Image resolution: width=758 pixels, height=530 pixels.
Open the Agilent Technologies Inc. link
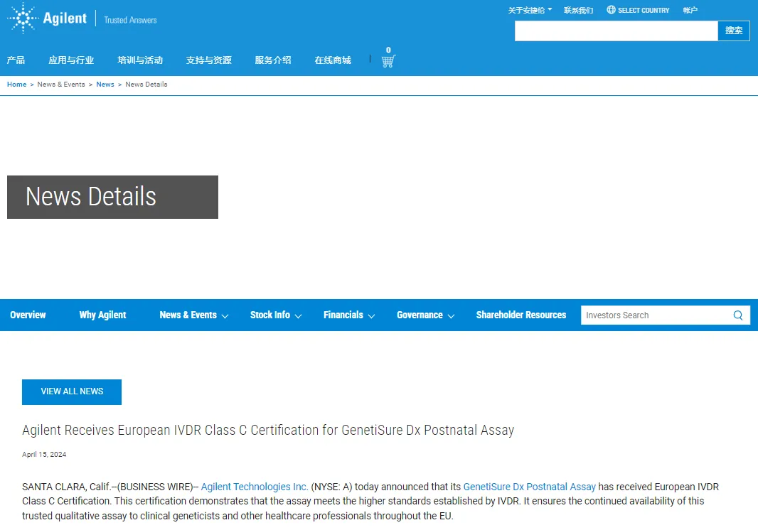[x=255, y=487]
